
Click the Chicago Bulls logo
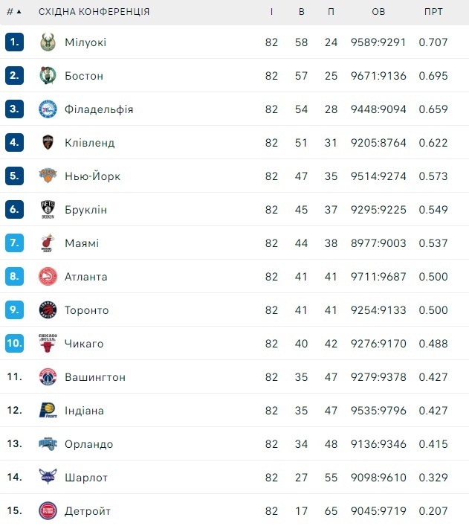pyautogui.click(x=48, y=344)
